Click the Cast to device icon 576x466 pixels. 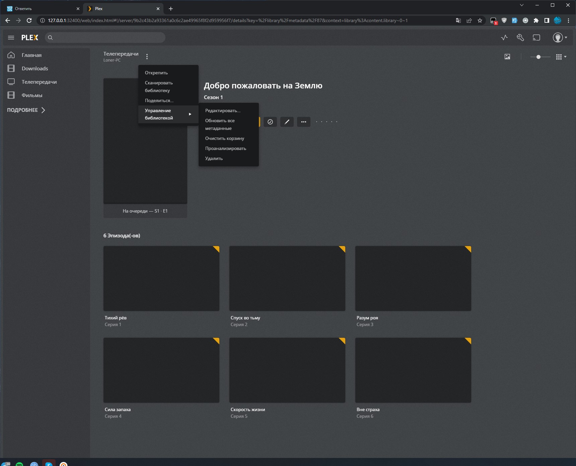click(x=536, y=37)
